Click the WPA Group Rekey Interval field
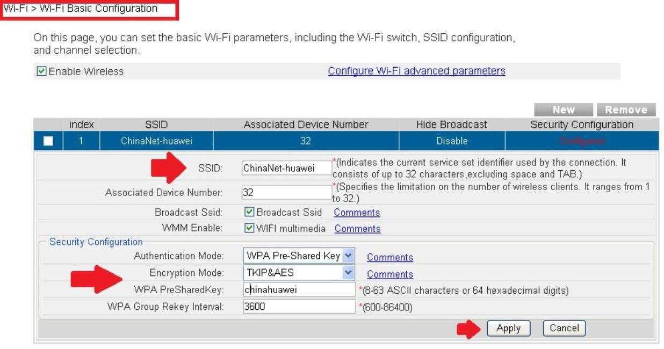 (x=299, y=307)
